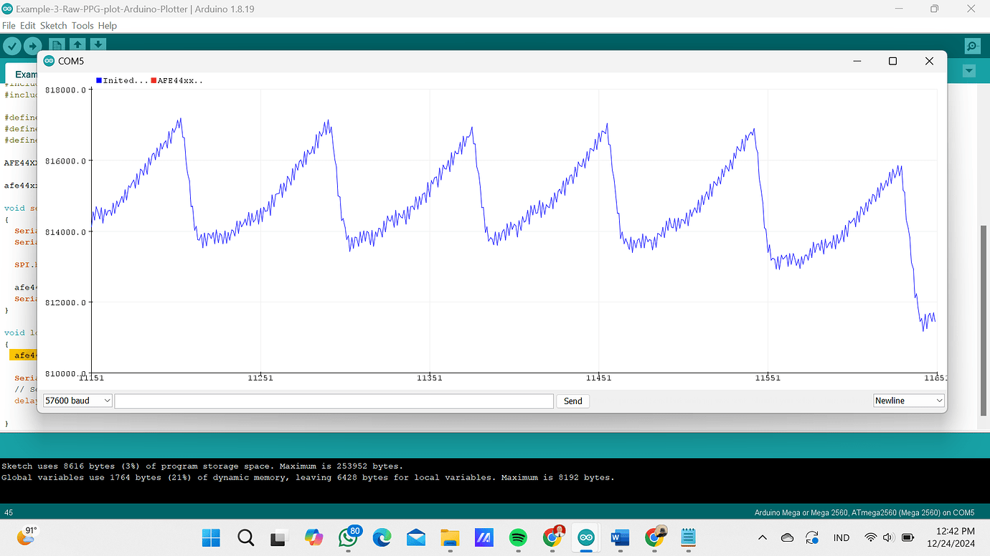Screen dimensions: 990x556
Task: Open the Tools menu
Action: point(82,25)
